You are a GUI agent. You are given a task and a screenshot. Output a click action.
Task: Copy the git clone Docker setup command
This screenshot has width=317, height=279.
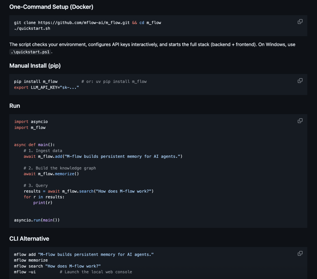(x=300, y=22)
